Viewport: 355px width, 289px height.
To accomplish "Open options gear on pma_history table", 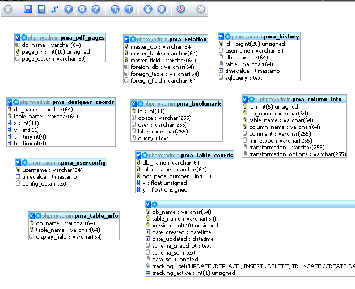I will point(227,36).
